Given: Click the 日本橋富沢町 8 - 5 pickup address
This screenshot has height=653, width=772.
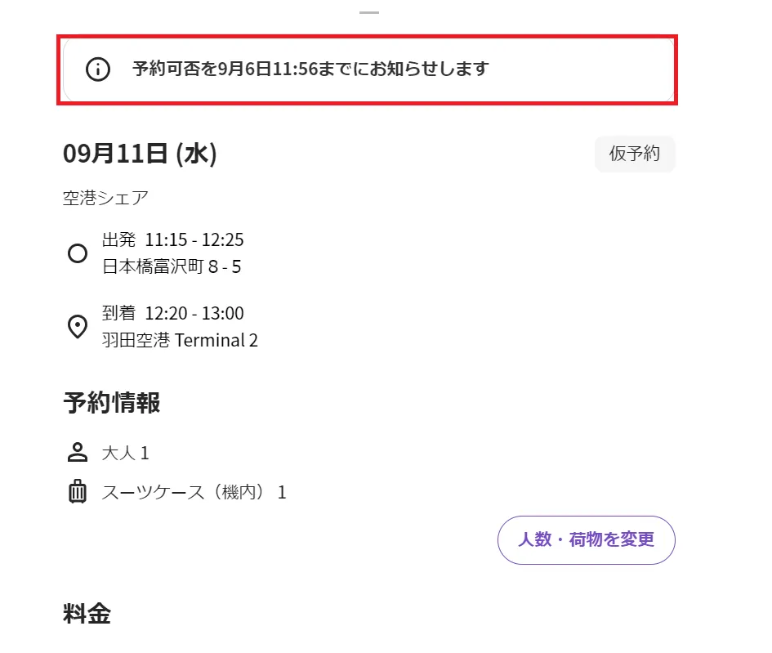Looking at the screenshot, I should pyautogui.click(x=171, y=266).
